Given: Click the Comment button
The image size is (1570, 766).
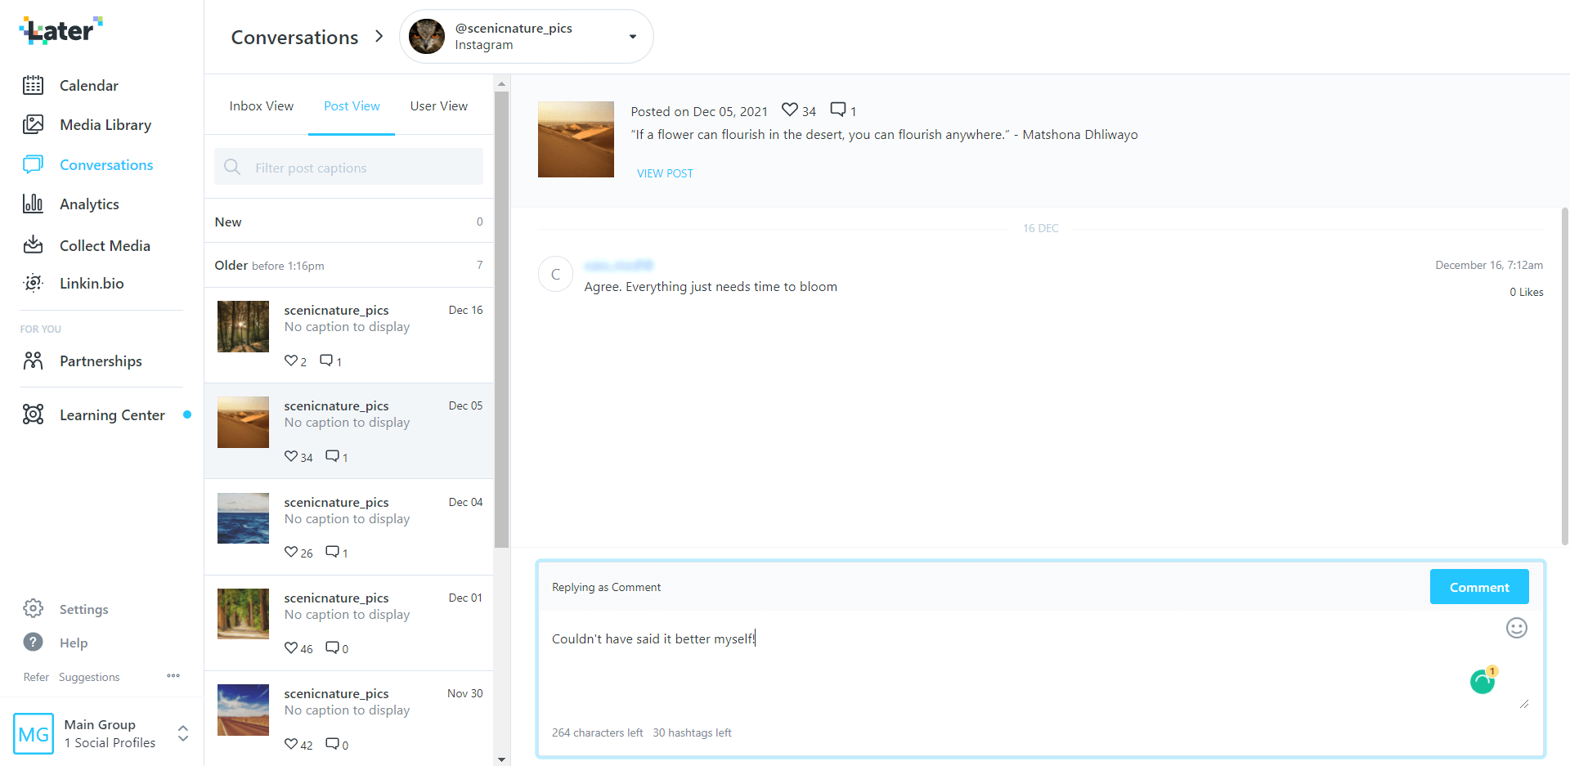Looking at the screenshot, I should coord(1479,587).
